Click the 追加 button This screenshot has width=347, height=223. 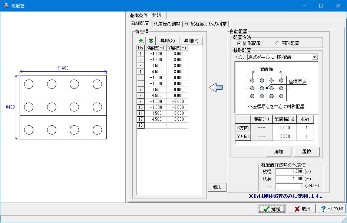pos(279,152)
